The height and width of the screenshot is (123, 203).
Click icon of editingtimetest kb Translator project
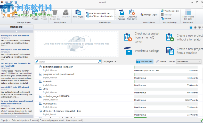tap(40, 67)
